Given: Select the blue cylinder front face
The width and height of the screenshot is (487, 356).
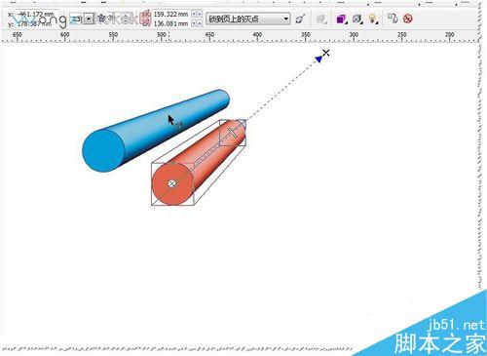Looking at the screenshot, I should (x=103, y=150).
